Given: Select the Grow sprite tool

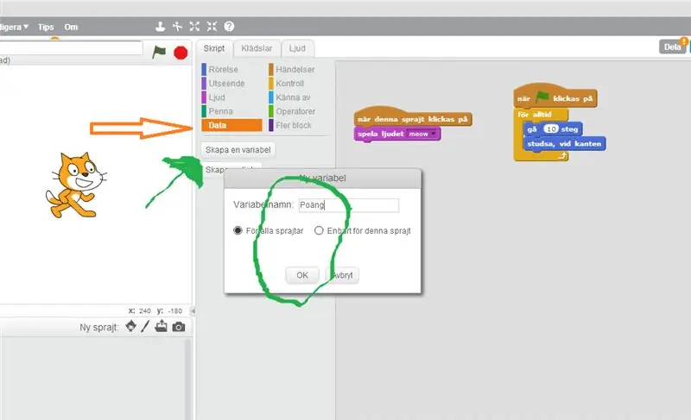Looking at the screenshot, I should point(194,27).
